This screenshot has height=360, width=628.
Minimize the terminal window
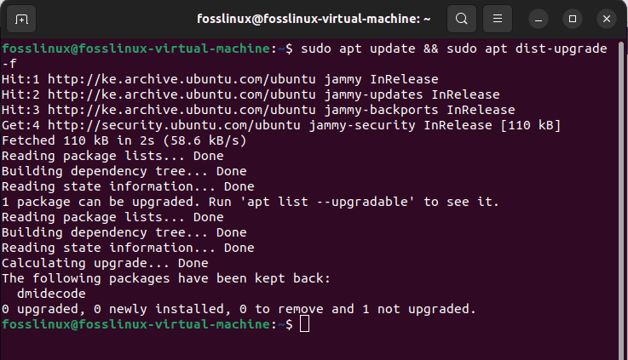(539, 19)
